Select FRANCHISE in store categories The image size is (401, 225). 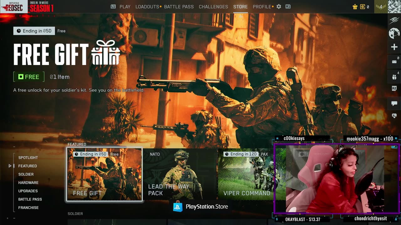(x=29, y=207)
